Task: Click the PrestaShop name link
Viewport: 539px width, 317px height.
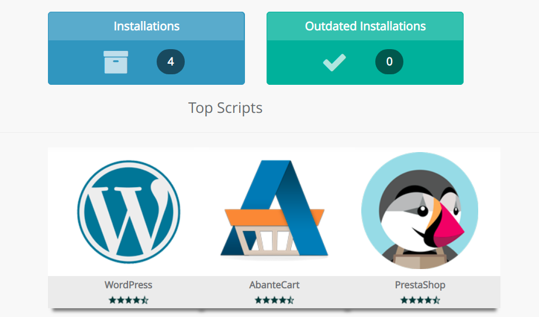Action: click(x=420, y=285)
